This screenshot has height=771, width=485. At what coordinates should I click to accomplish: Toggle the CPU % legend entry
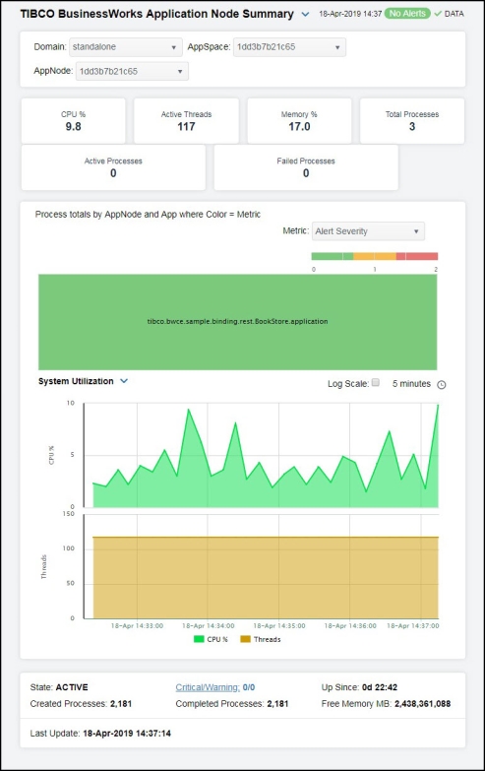click(211, 639)
